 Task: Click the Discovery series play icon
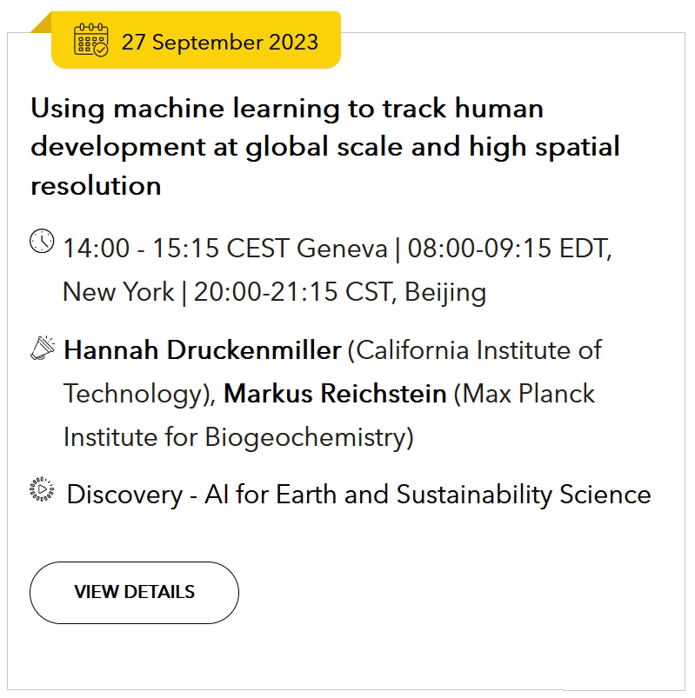coord(42,489)
